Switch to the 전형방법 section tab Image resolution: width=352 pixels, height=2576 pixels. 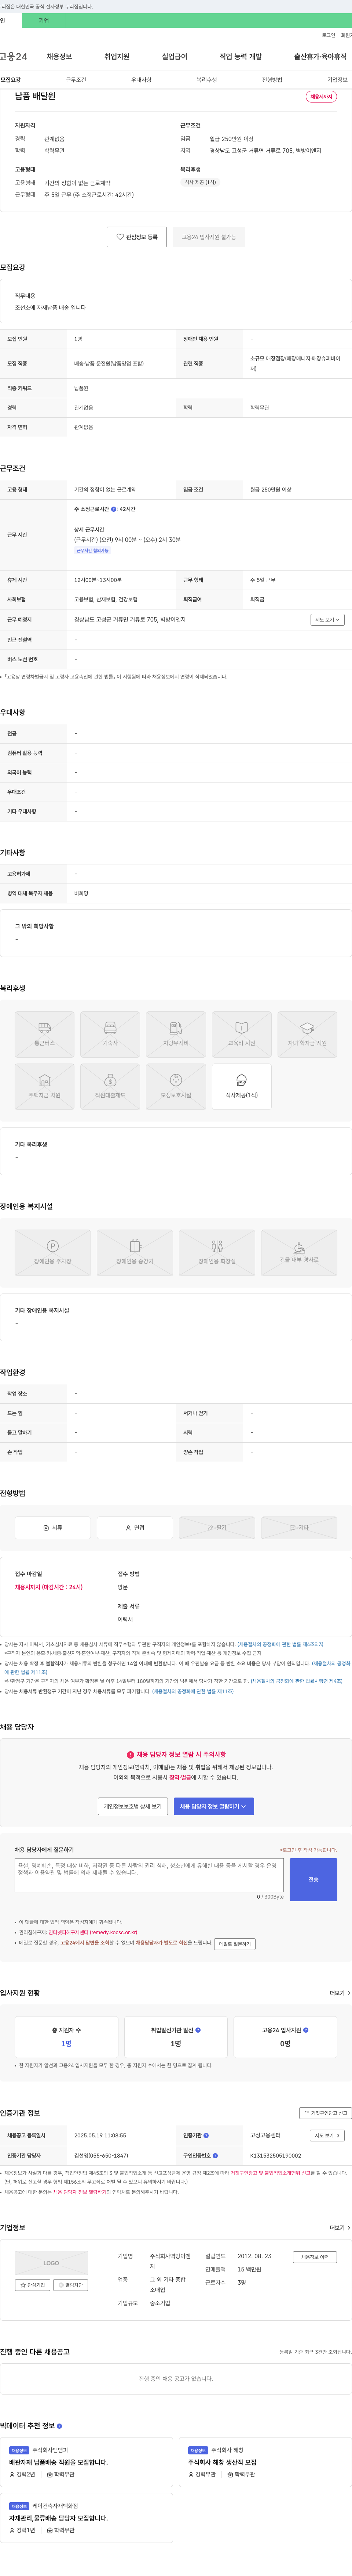point(272,80)
